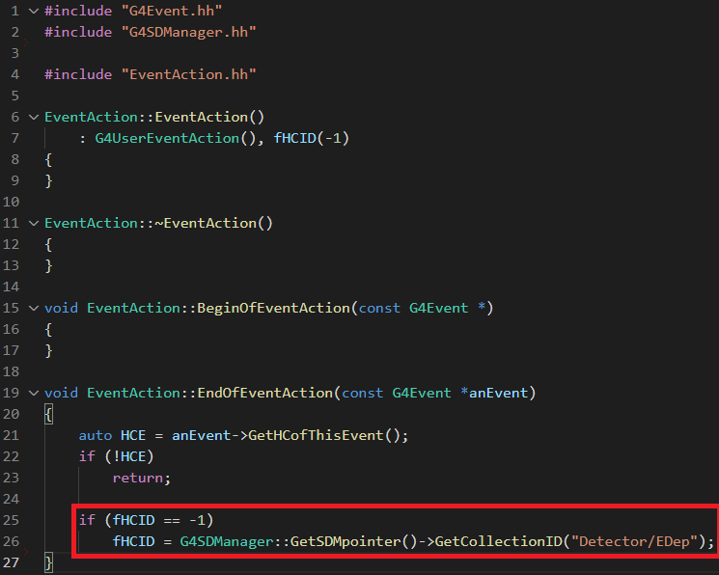Click the HCE variable declaration on line 21
Screen dimensions: 719x575
pos(134,435)
